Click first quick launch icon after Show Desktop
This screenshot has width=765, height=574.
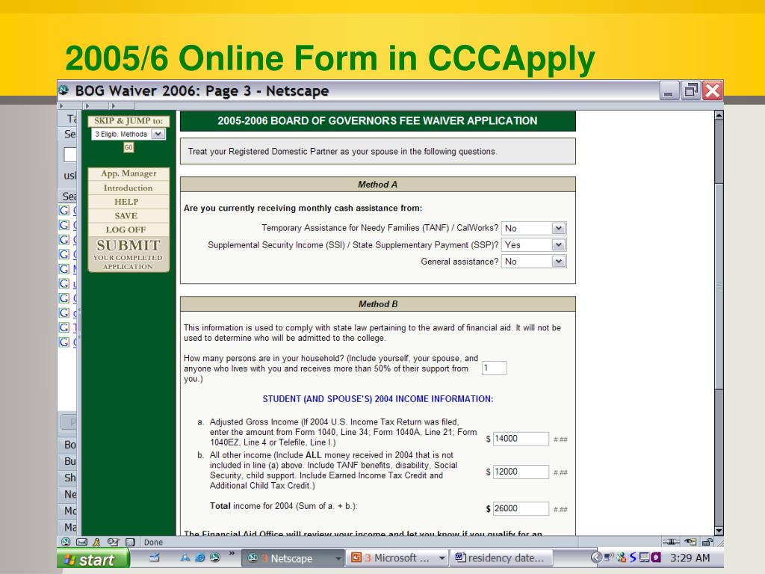pos(185,558)
